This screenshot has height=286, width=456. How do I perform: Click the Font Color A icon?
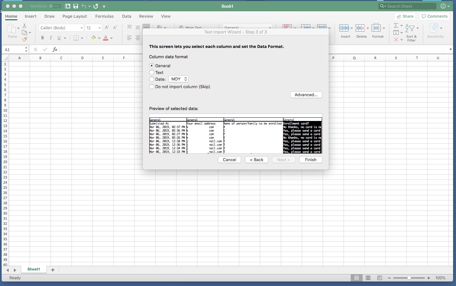[x=106, y=38]
